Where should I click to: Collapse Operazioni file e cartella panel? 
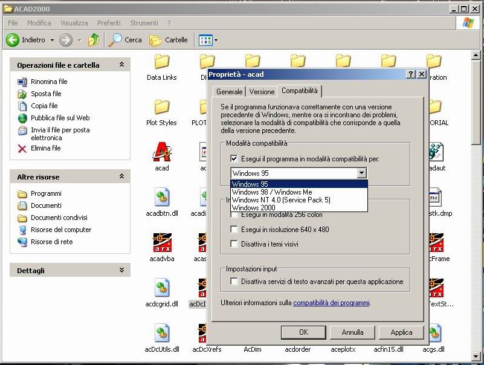tap(121, 65)
